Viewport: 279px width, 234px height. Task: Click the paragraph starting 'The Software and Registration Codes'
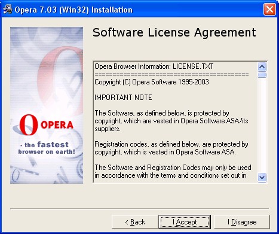173,171
